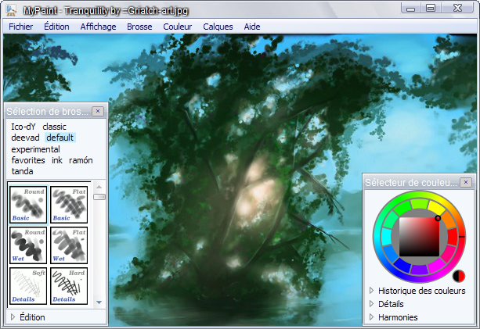Choose the Soft Details brush

[28, 286]
